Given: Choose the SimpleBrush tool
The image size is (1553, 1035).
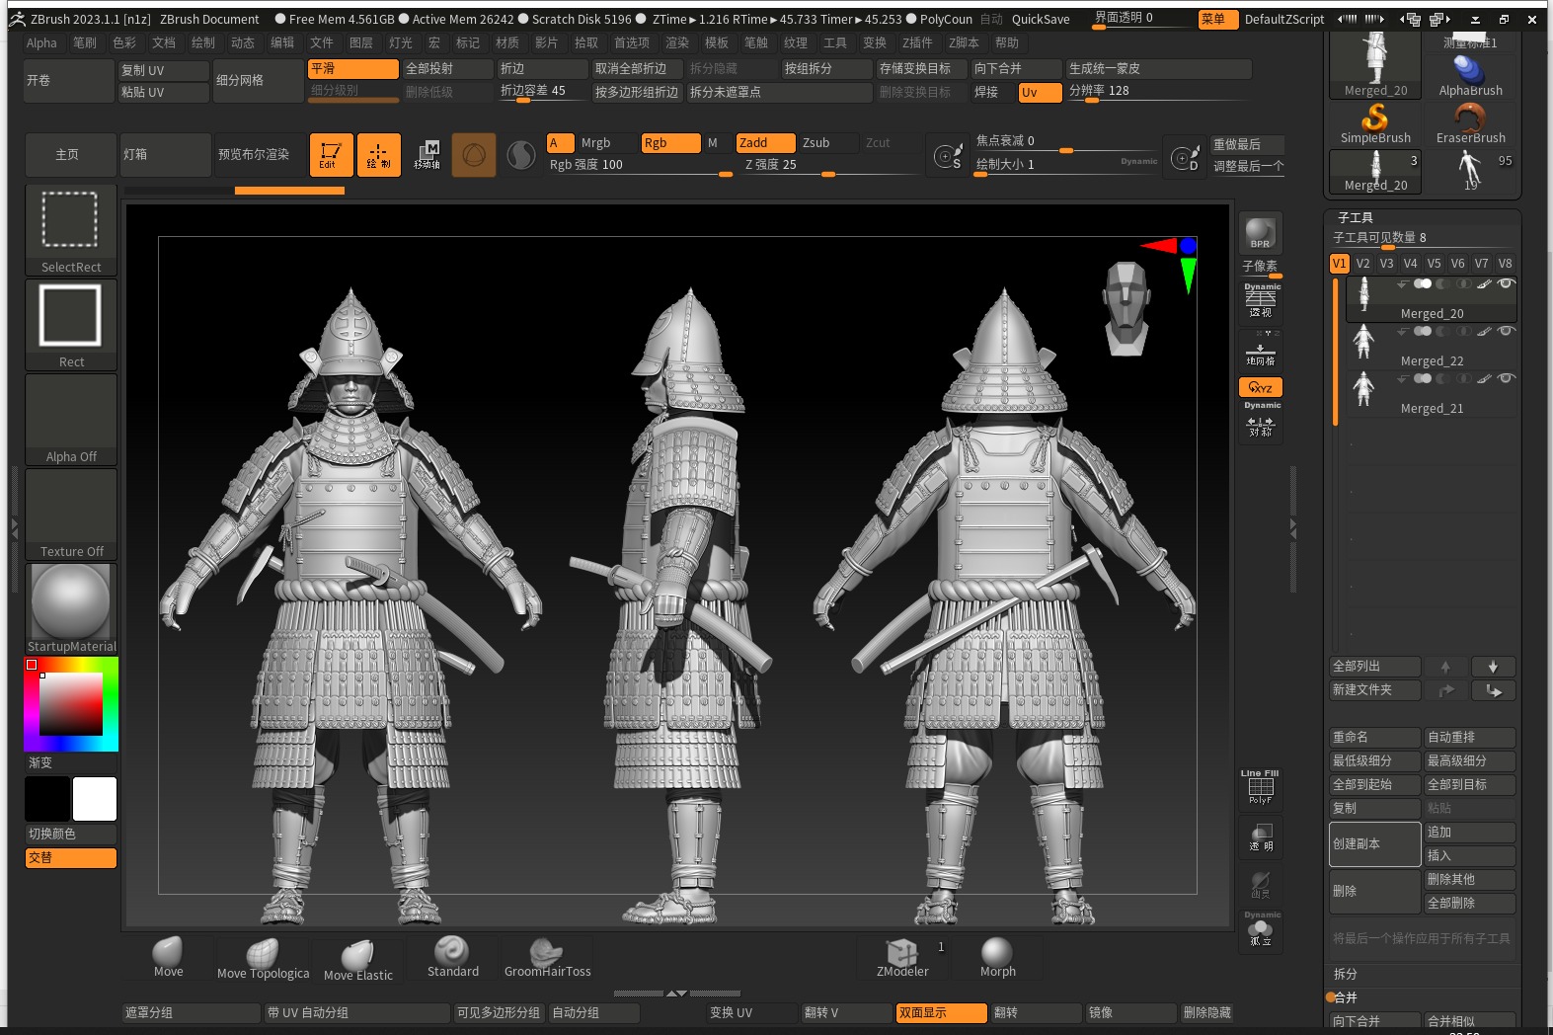Looking at the screenshot, I should click(1375, 123).
